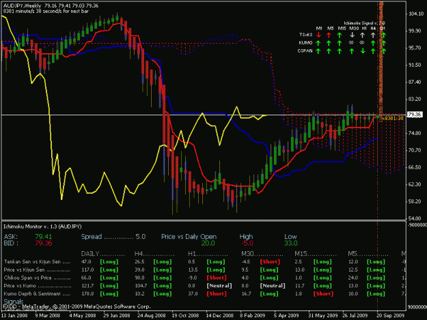Screen dimensions: 427x320
Task: Click the 'Price vs Daily Open' label
Action: point(189,237)
